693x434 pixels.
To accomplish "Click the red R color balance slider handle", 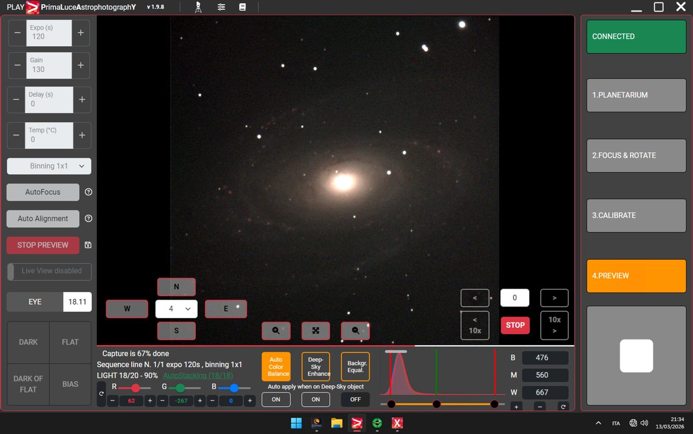I will point(136,388).
